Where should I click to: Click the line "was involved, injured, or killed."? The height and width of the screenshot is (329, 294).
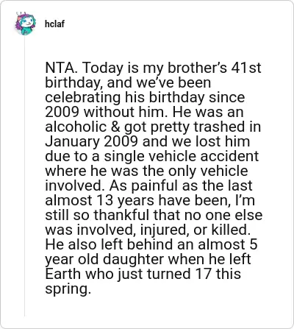pos(146,230)
